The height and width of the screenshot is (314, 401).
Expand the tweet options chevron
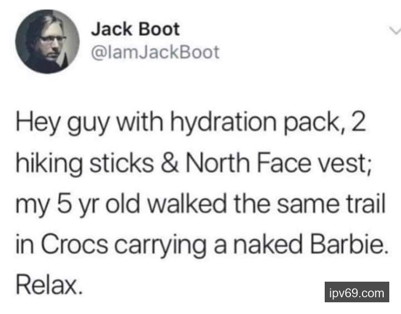[x=395, y=31]
